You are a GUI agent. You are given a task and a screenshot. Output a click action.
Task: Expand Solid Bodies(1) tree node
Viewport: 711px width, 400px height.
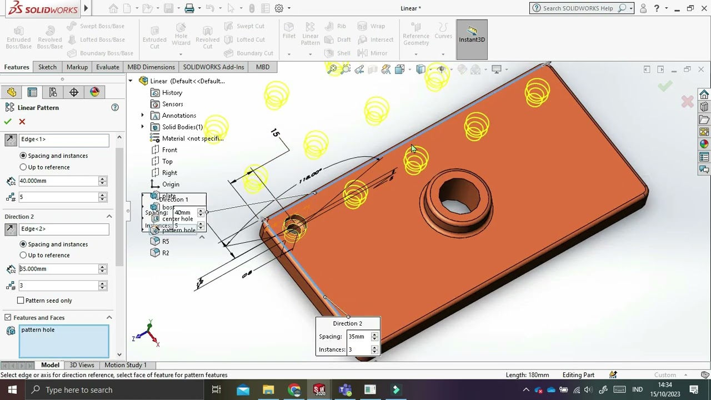(x=142, y=127)
